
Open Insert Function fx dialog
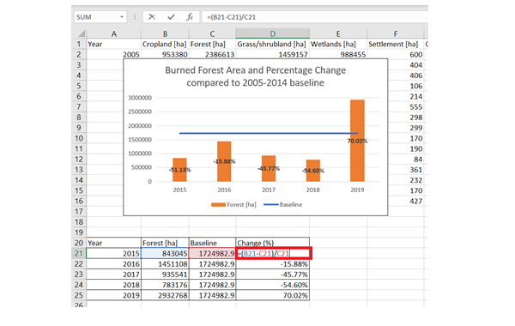coord(190,17)
